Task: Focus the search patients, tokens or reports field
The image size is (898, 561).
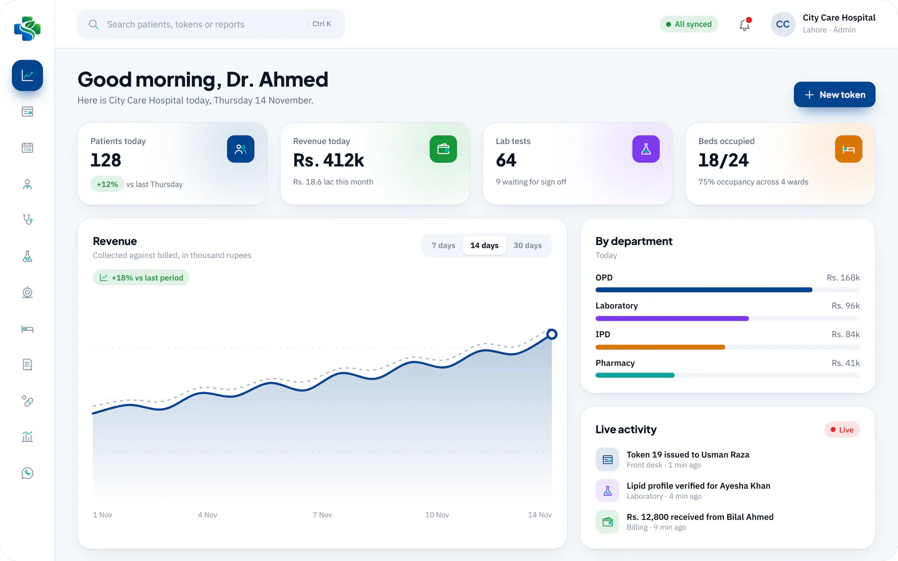Action: [x=211, y=25]
